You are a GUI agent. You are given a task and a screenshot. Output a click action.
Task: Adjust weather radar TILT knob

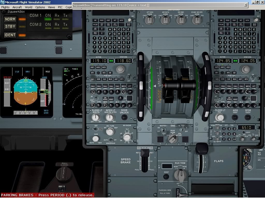(127, 137)
